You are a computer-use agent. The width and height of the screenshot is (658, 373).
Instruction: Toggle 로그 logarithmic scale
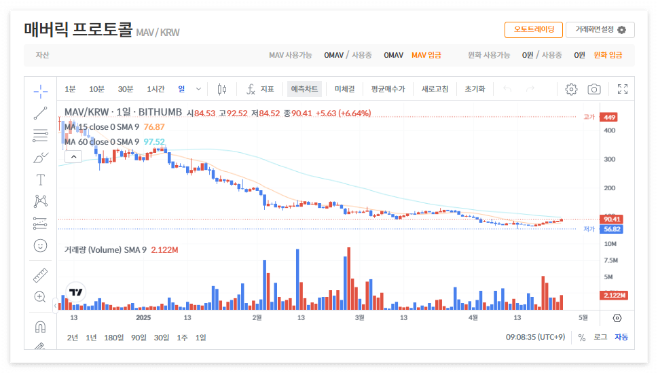[x=600, y=337]
